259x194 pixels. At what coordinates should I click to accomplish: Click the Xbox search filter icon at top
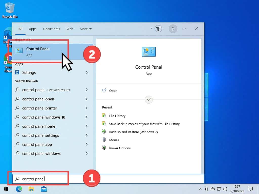pyautogui.click(x=158, y=29)
